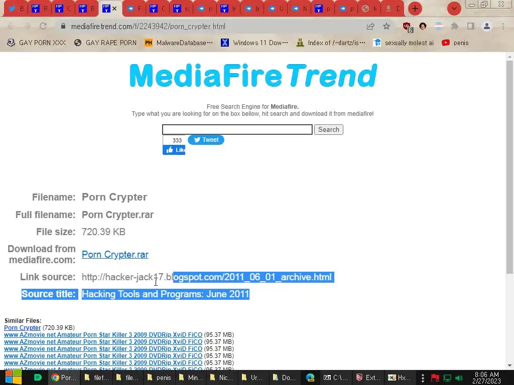Open the green chat app in taskbar
Screen dimensions: 514x385
tap(38, 378)
